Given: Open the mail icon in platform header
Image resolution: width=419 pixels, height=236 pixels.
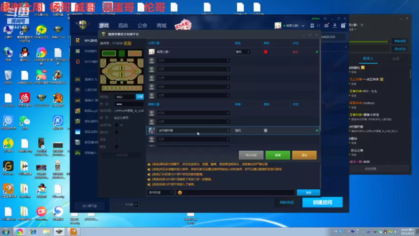Looking at the screenshot, I should [326, 25].
